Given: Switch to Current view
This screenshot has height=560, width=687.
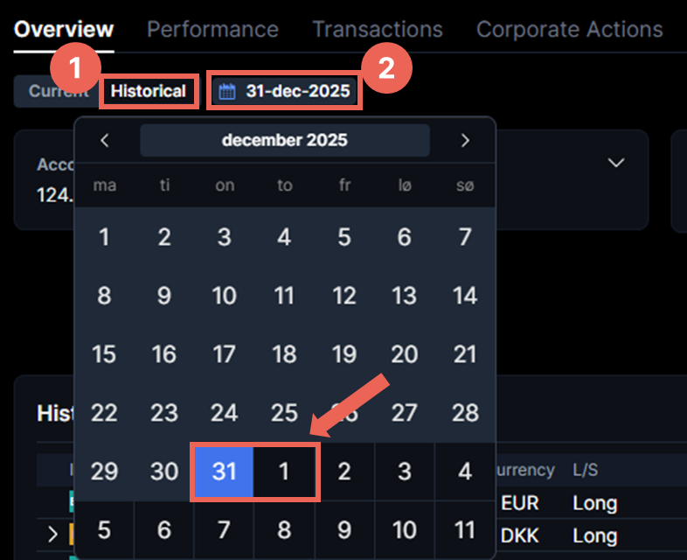Looking at the screenshot, I should (x=58, y=91).
